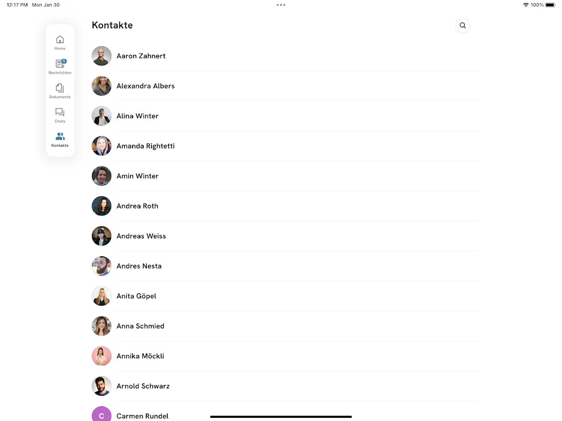
Task: Go to Dokumente in the sidebar
Action: (x=60, y=92)
